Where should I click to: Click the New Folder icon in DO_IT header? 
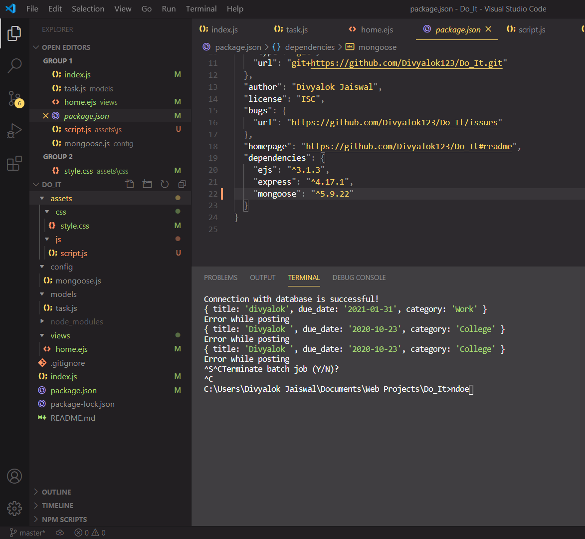tap(147, 184)
